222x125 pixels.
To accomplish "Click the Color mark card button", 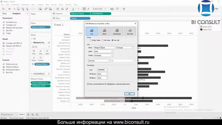I will (34, 52).
